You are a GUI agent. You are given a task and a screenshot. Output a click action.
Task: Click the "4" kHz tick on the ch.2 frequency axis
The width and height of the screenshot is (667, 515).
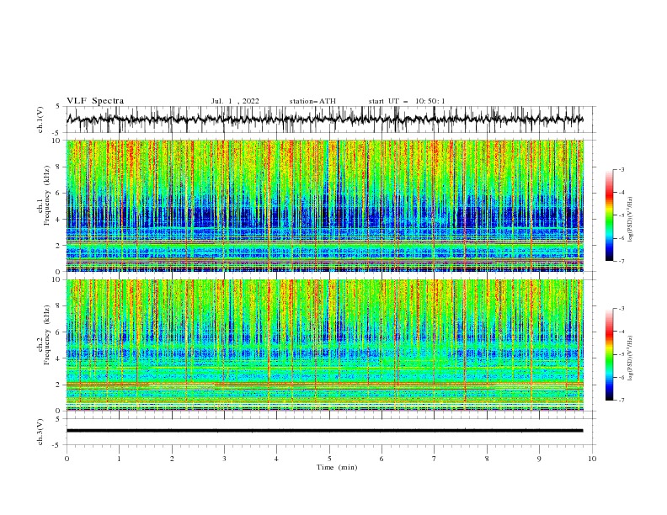(x=58, y=358)
